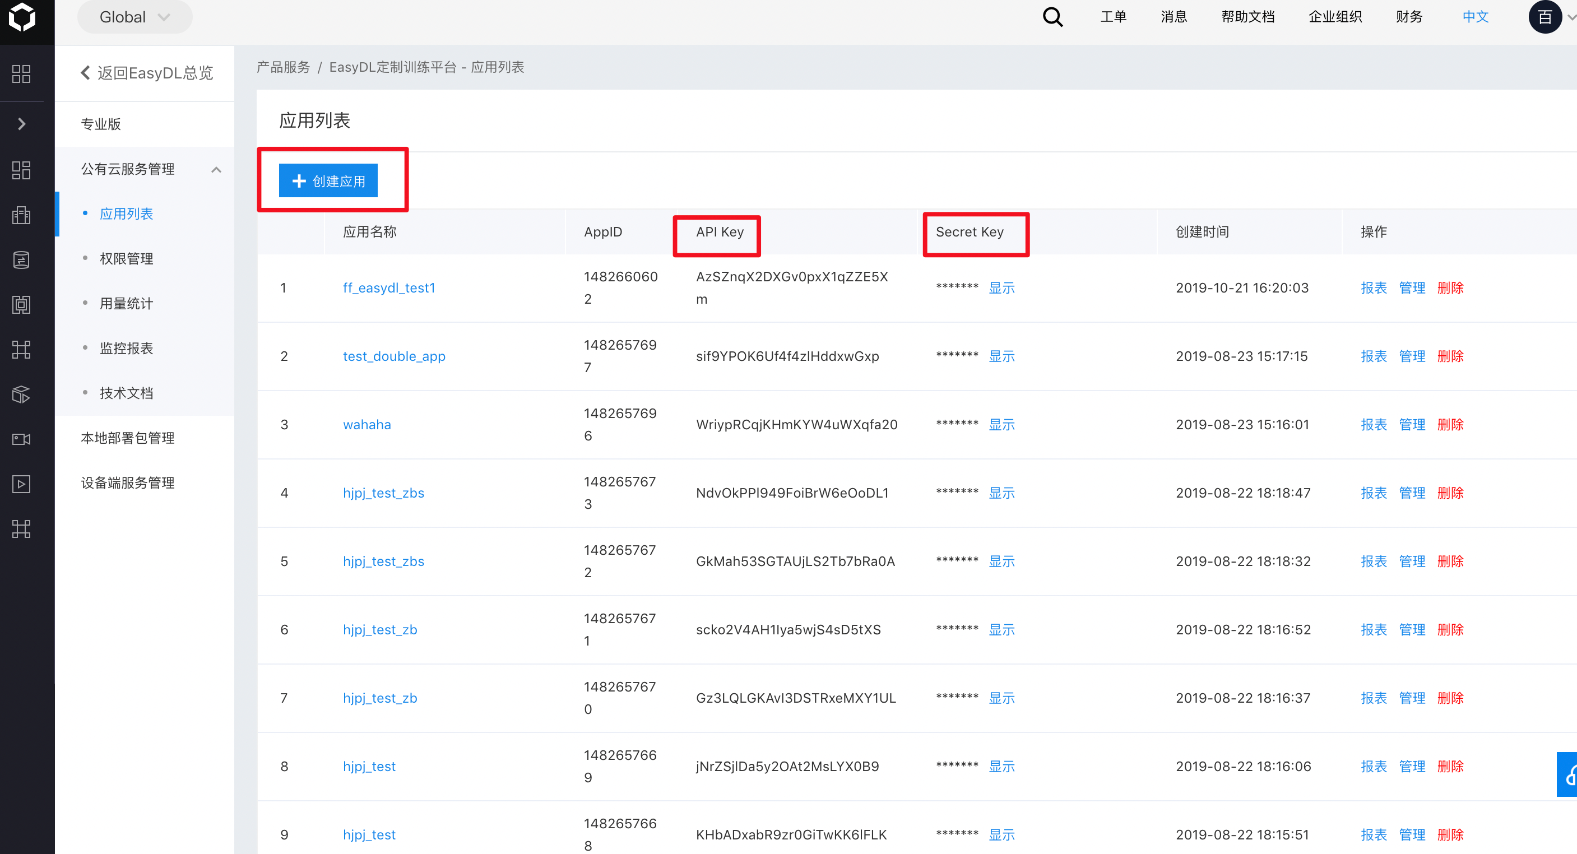
Task: Go back via 返回EasyDL总览
Action: click(x=147, y=73)
